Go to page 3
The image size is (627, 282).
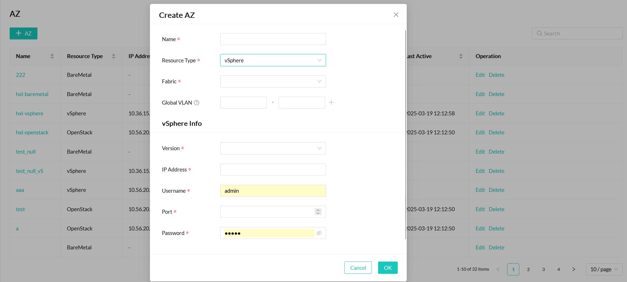(543, 269)
